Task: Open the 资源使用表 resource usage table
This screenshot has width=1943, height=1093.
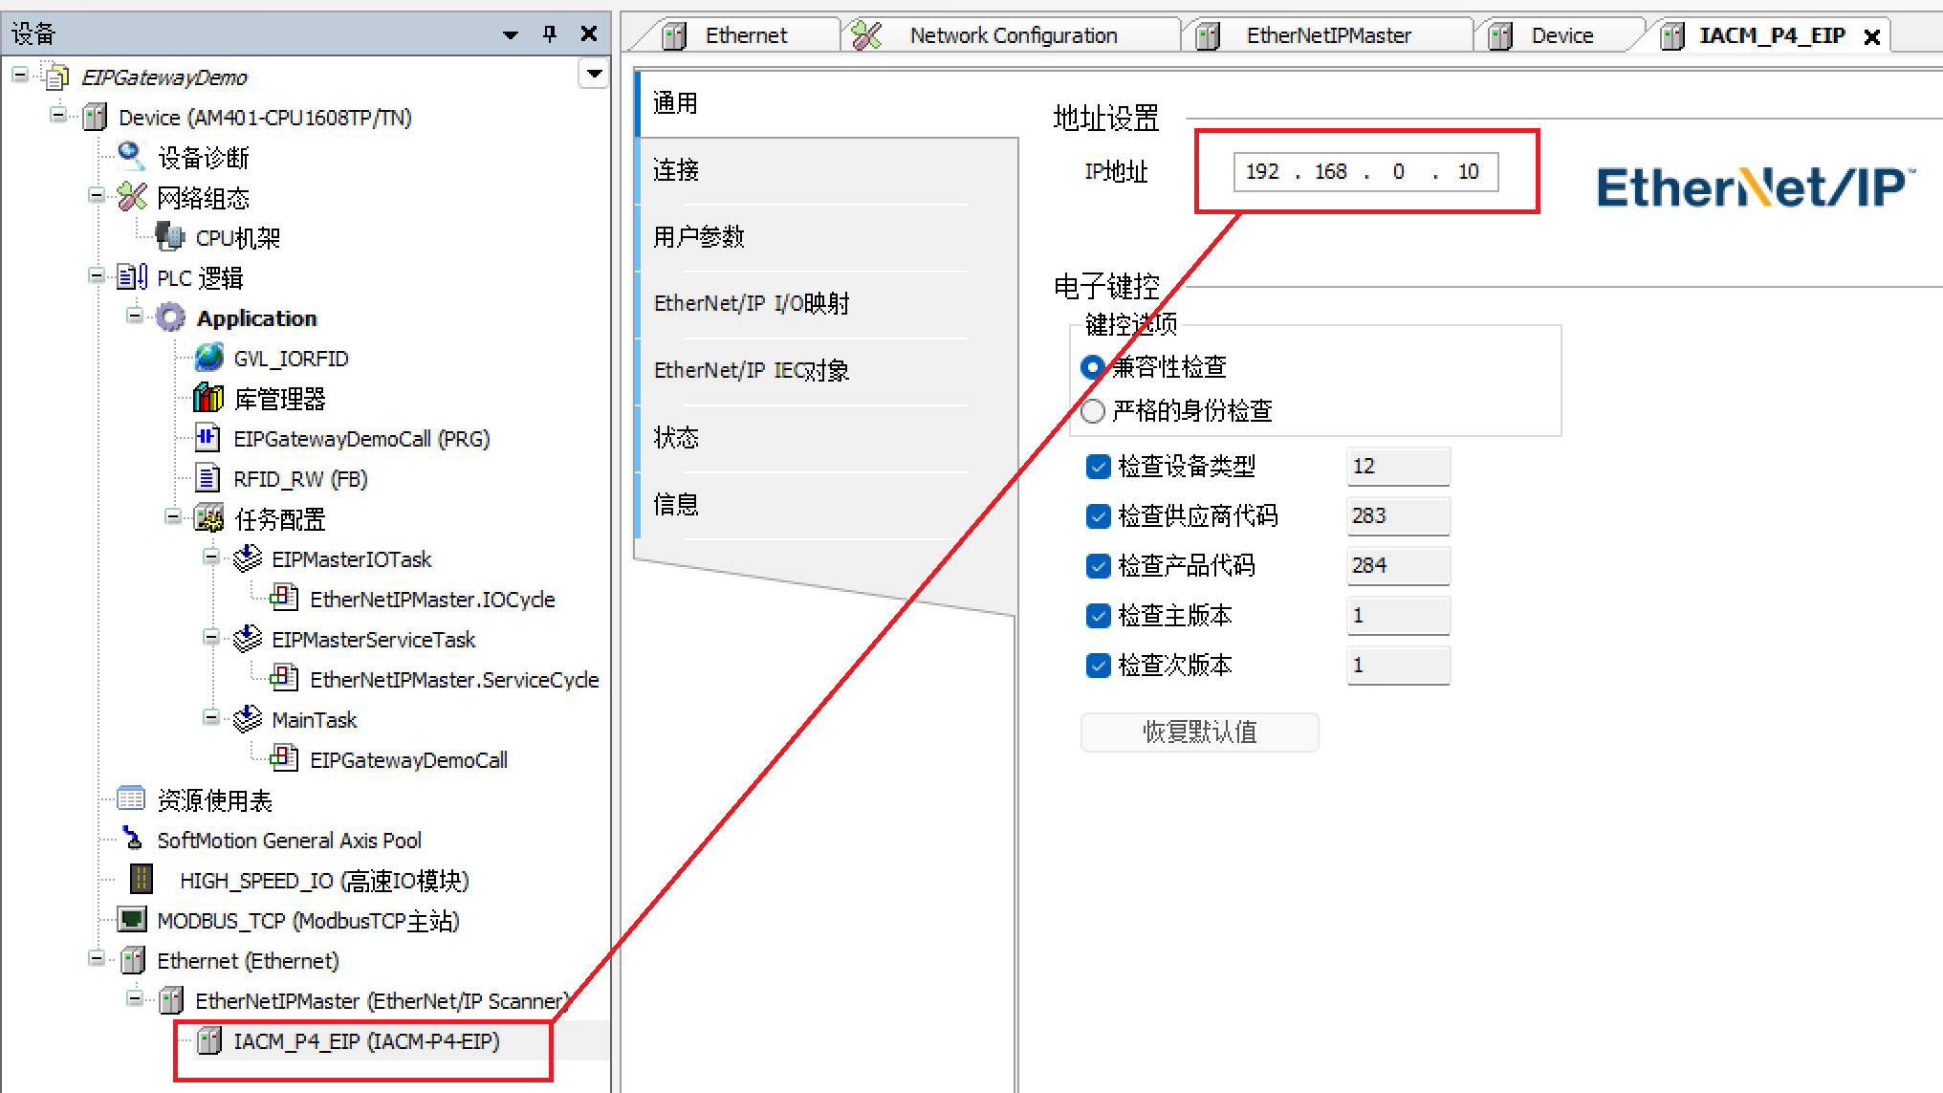Action: click(x=214, y=799)
